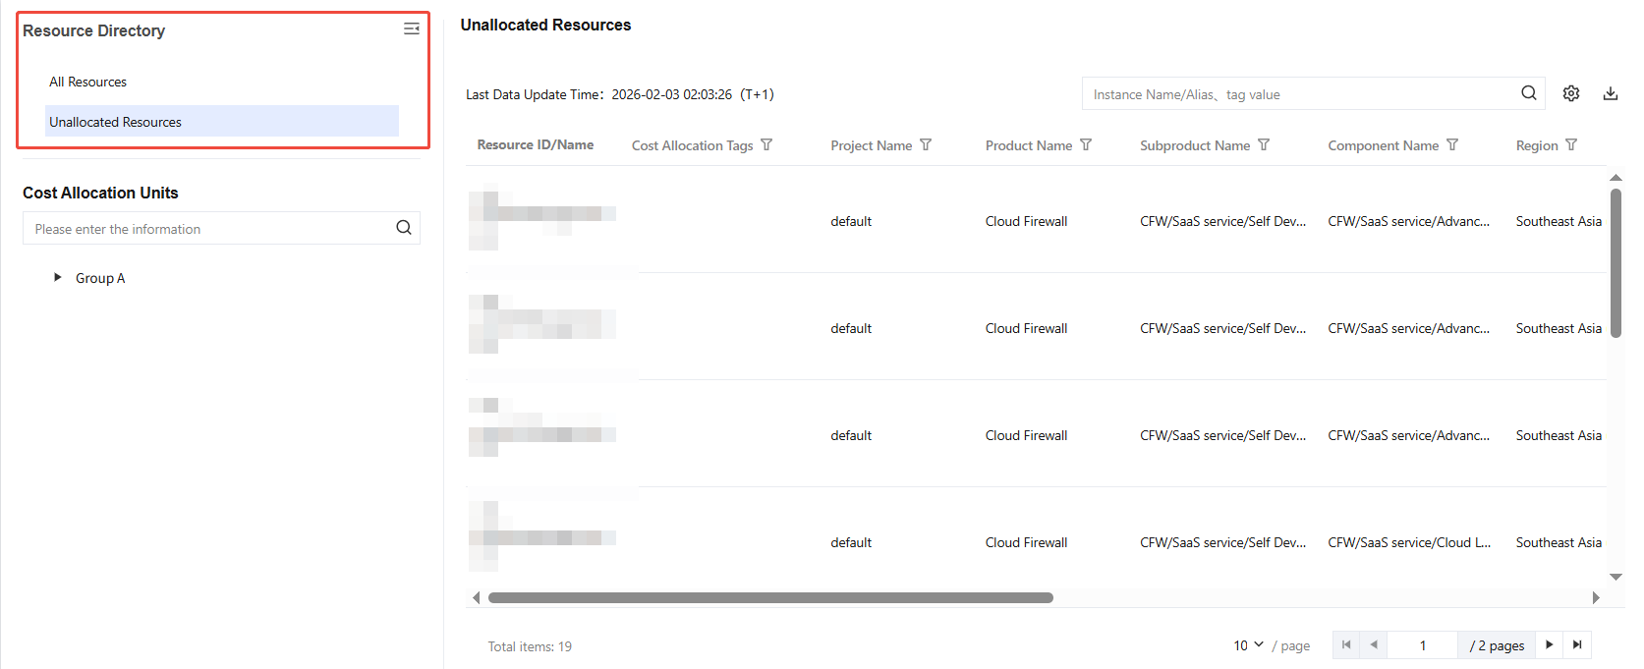The image size is (1644, 669).
Task: Open the Project Name filter
Action: [926, 145]
